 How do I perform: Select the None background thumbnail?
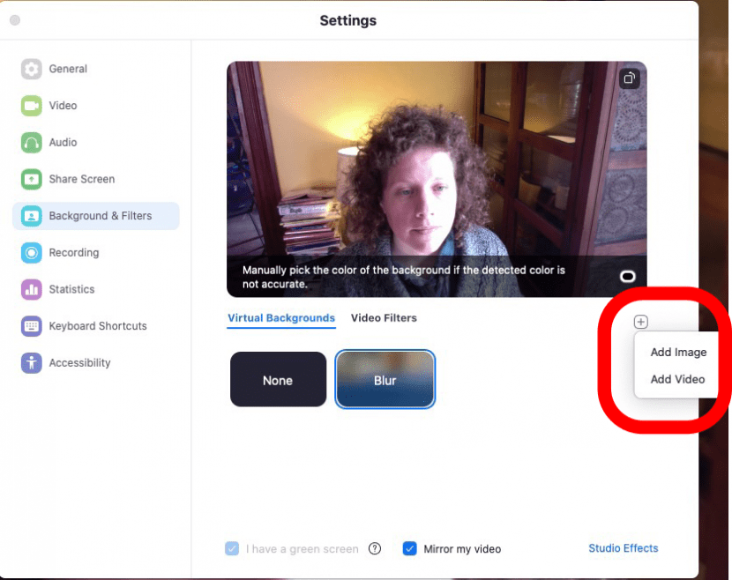pyautogui.click(x=278, y=380)
